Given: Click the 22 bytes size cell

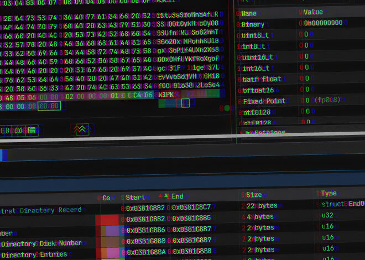Looking at the screenshot, I should pyautogui.click(x=262, y=206).
